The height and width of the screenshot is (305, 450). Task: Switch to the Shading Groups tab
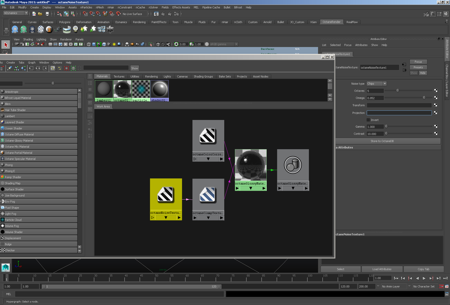pyautogui.click(x=203, y=77)
